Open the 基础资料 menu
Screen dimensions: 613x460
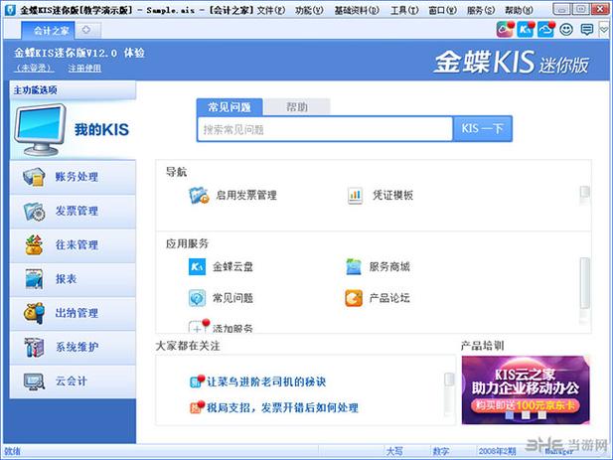[357, 10]
